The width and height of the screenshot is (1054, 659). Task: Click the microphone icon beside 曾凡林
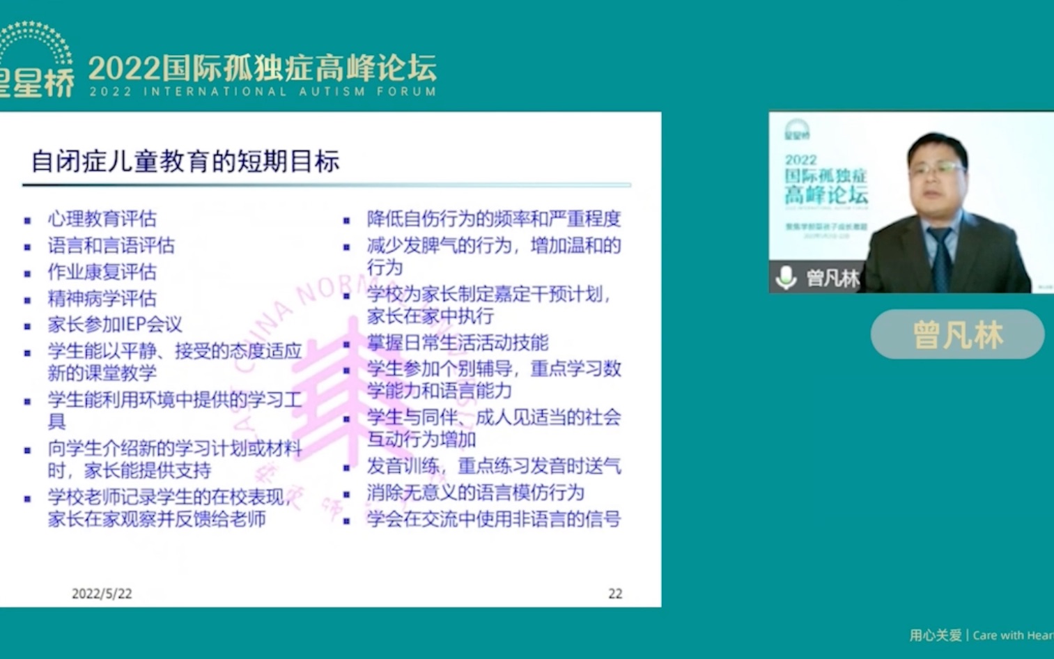[x=786, y=278]
